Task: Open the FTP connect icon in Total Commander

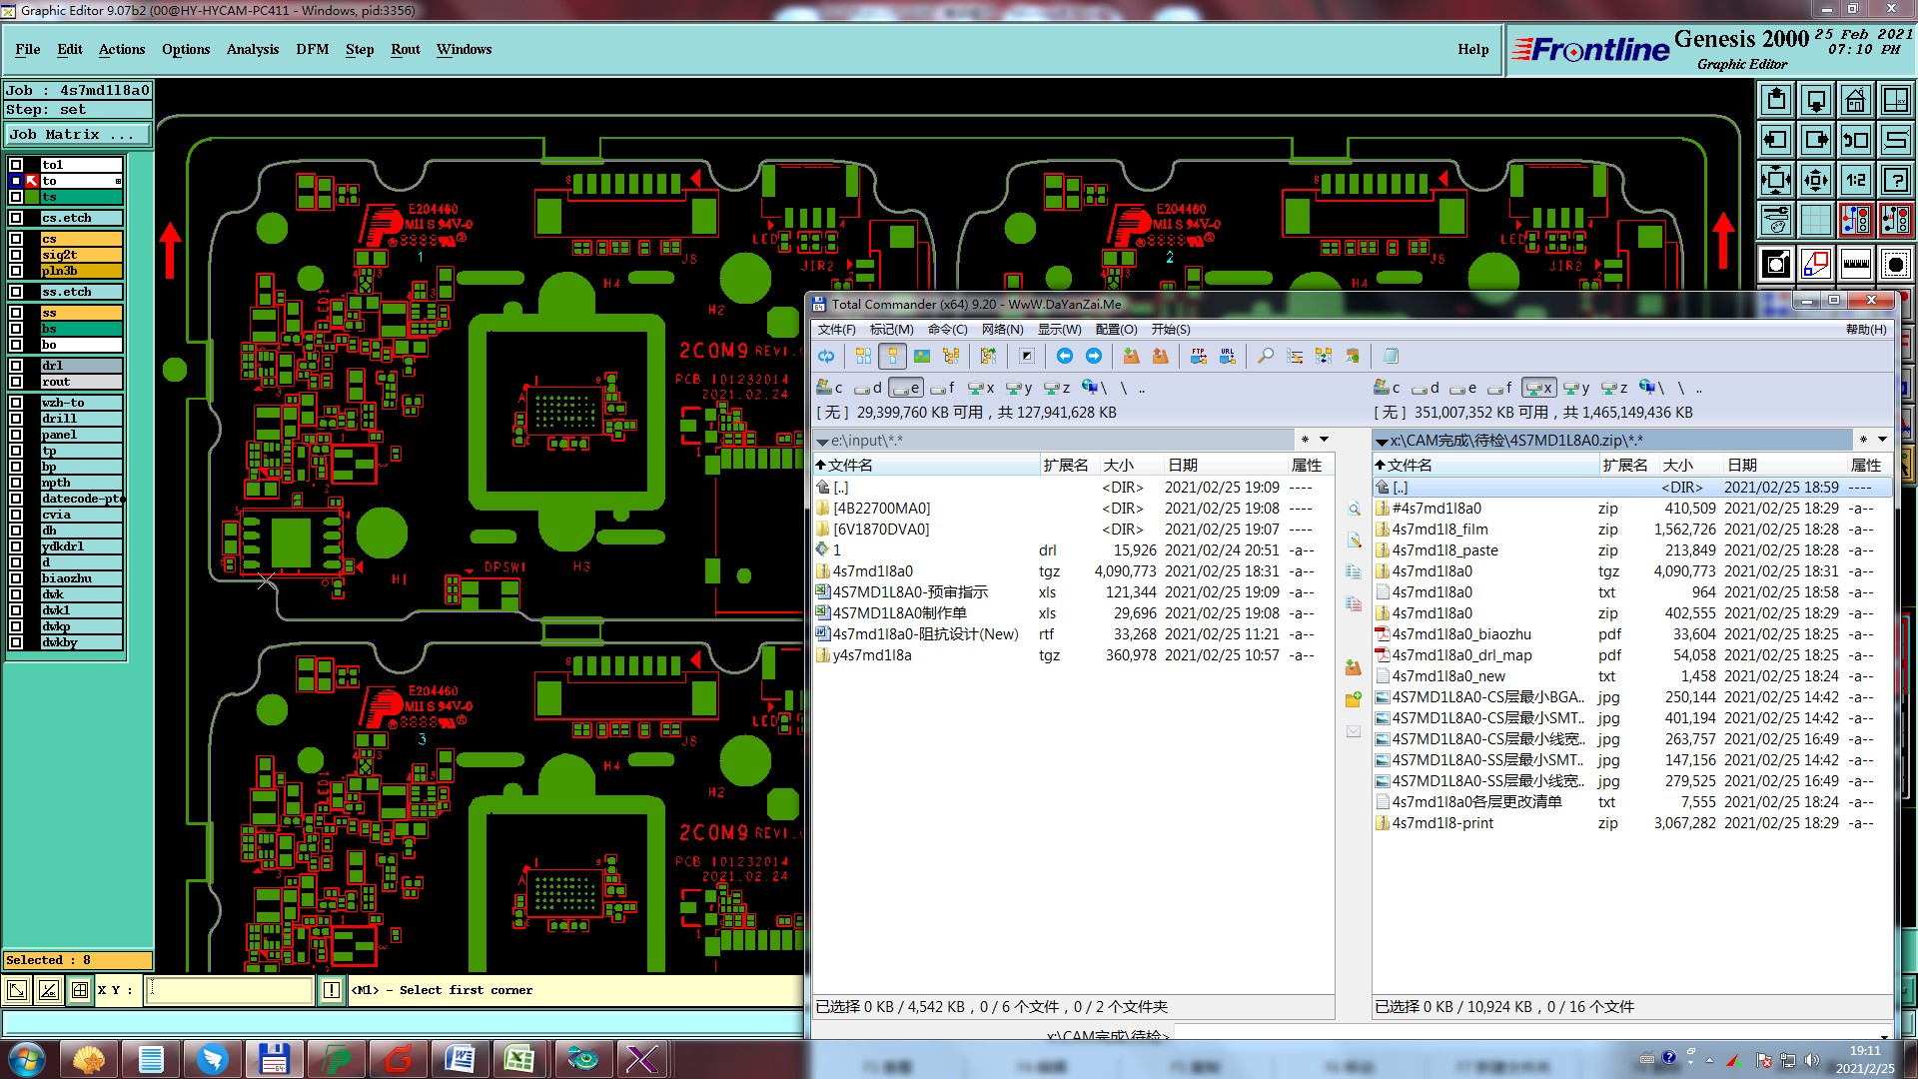Action: 1198,356
